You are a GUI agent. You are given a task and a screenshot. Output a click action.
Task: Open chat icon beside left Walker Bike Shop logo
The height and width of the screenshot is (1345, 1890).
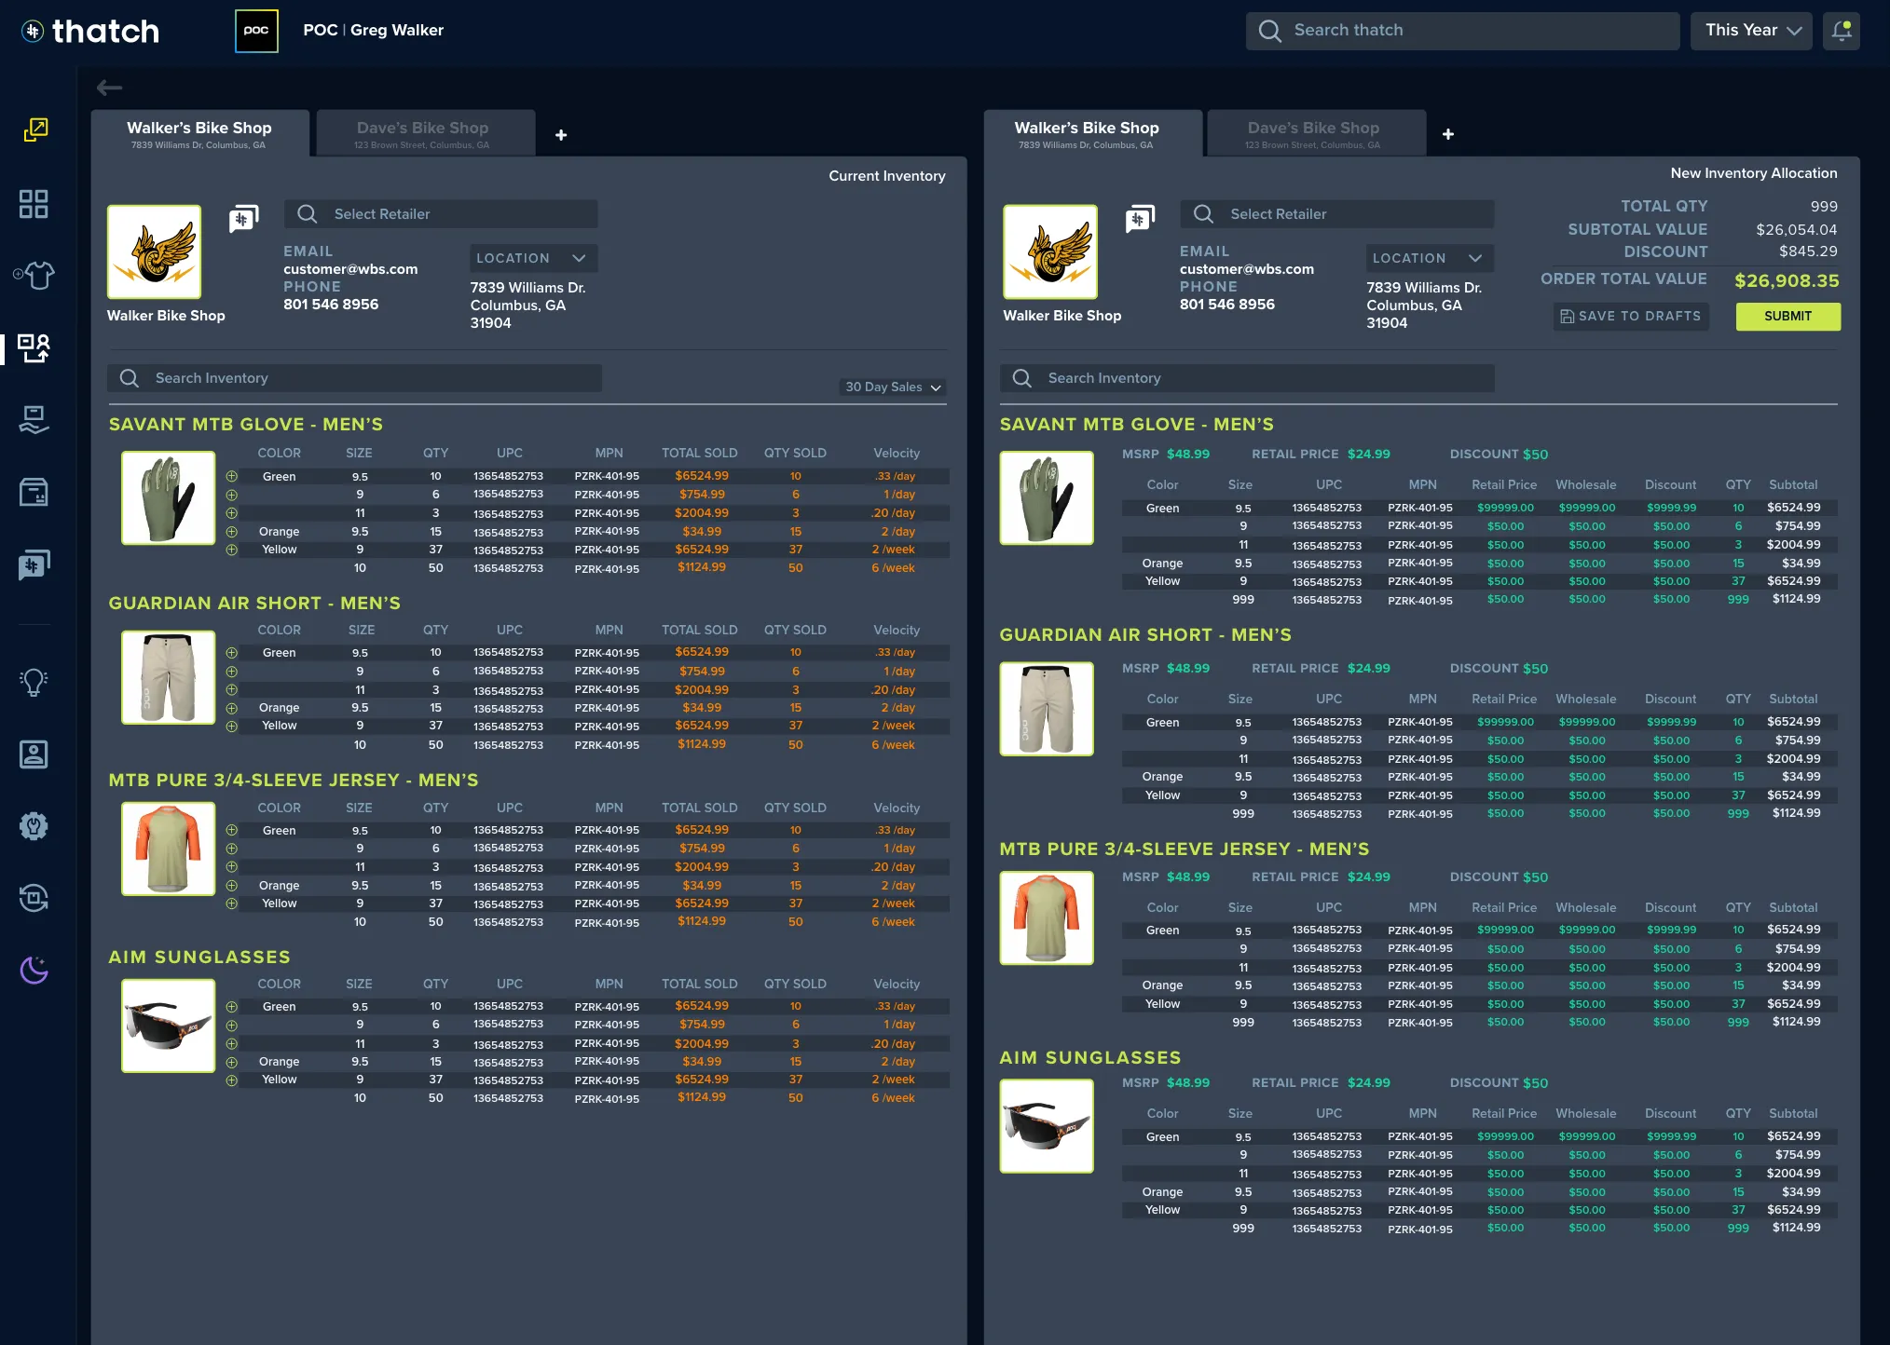pyautogui.click(x=243, y=220)
